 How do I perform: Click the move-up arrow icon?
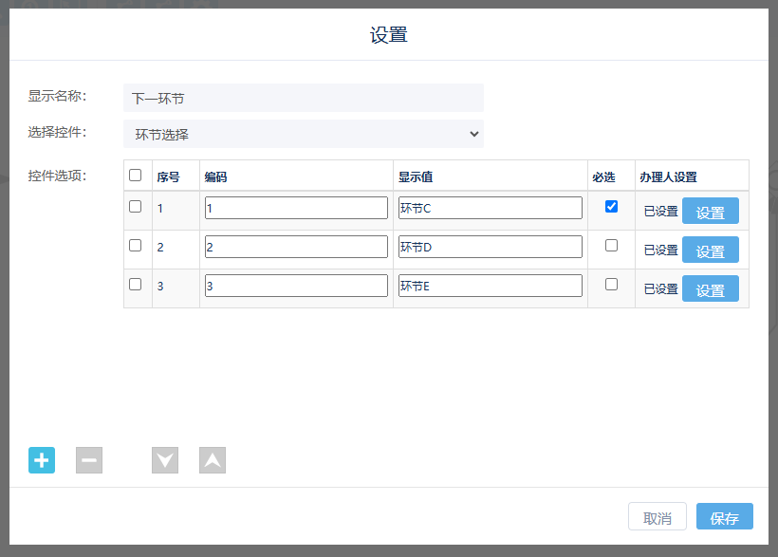point(213,460)
